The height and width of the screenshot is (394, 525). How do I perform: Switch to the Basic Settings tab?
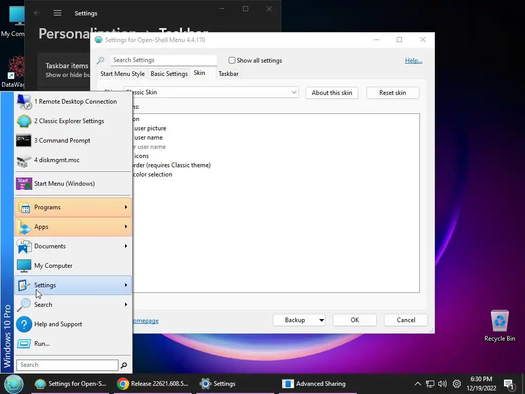coord(169,74)
